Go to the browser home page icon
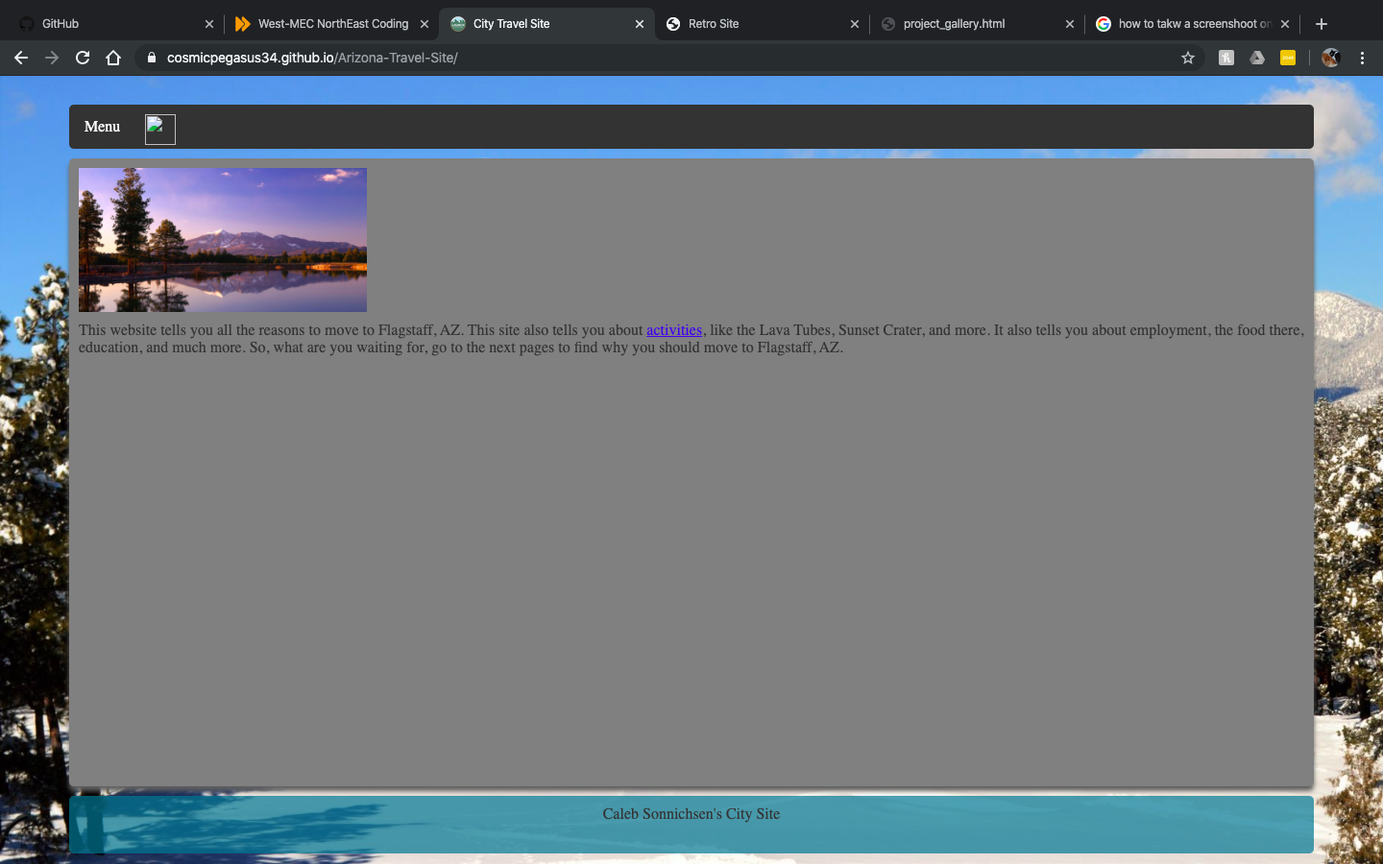 click(x=113, y=58)
